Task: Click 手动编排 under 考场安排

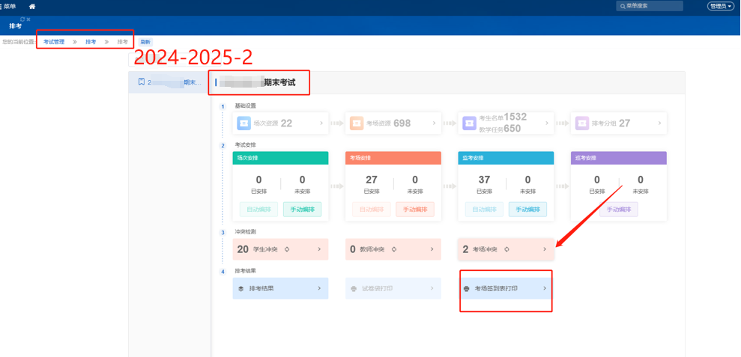Action: (x=414, y=210)
